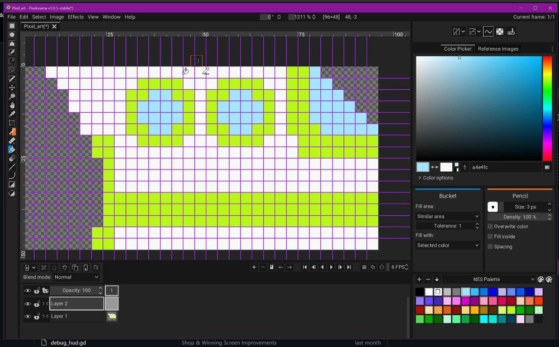
Task: Toggle onion skinning in the timeline
Action: (x=373, y=267)
